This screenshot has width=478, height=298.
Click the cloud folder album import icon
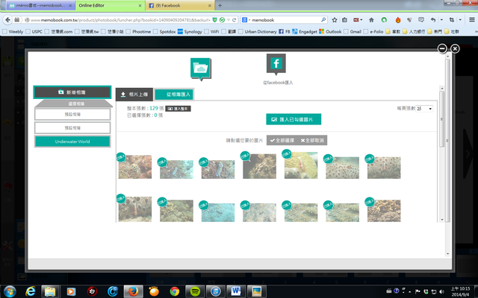pyautogui.click(x=201, y=69)
